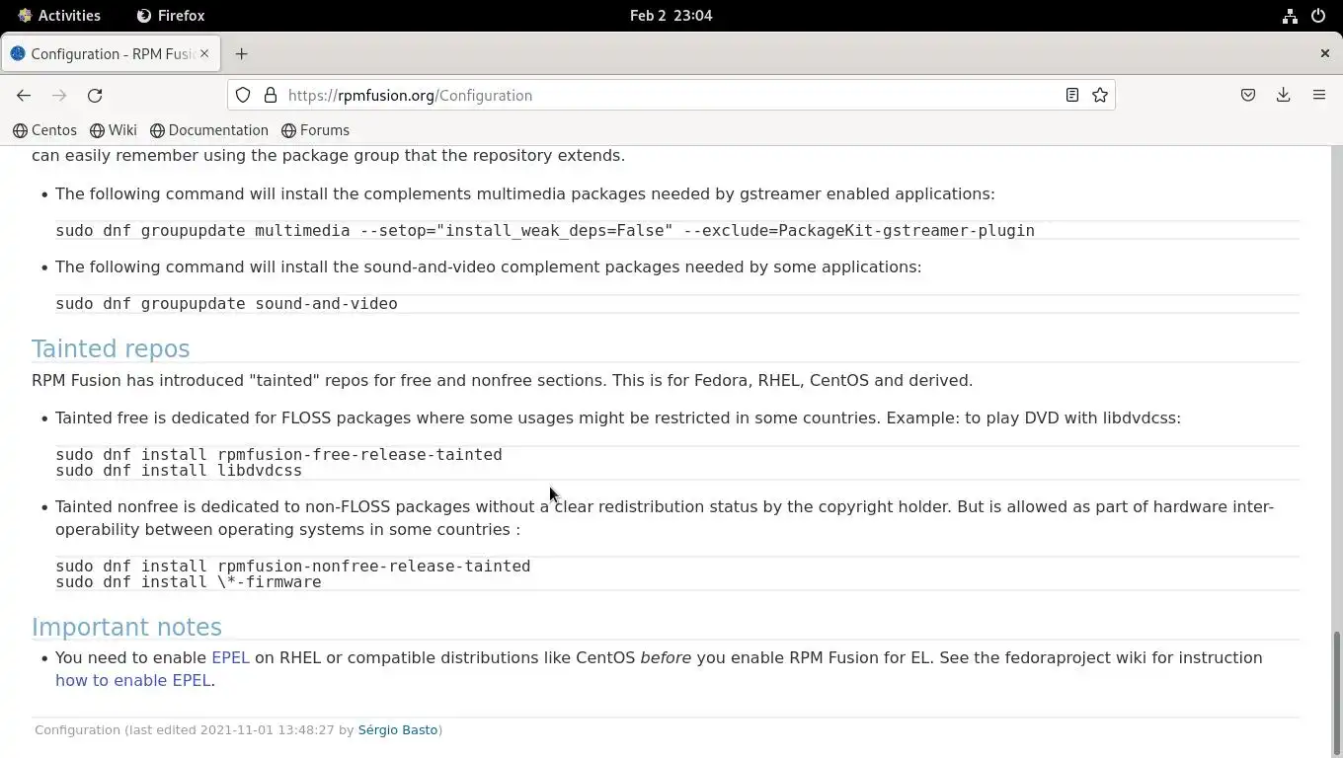Open tracking protection shield icon
The width and height of the screenshot is (1343, 758).
point(243,96)
